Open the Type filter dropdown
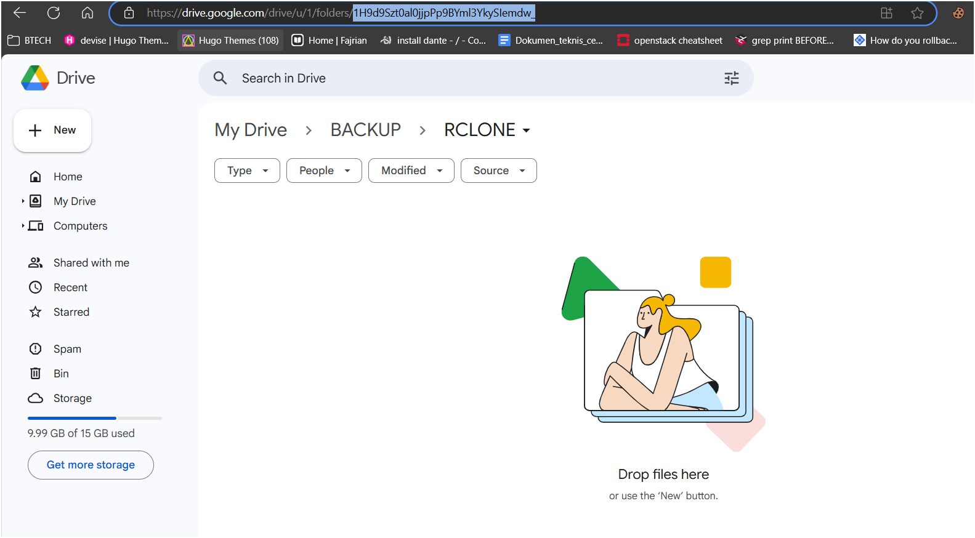Viewport: 975px width, 538px height. [x=247, y=171]
